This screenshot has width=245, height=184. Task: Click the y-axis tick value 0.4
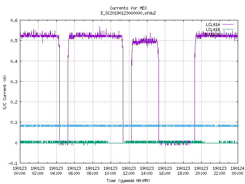(14, 61)
